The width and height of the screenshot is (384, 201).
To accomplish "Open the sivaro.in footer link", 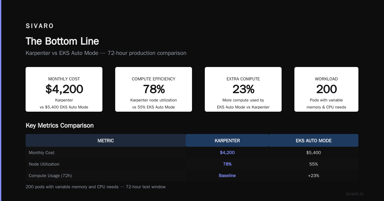I will (x=355, y=194).
